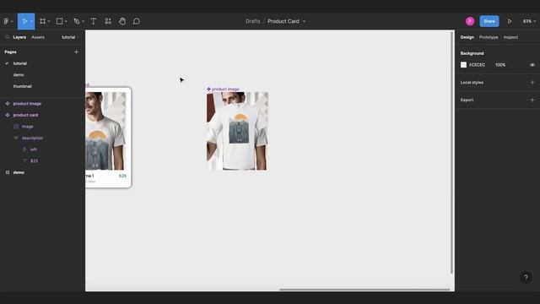Open the Resources components tool

(108, 21)
